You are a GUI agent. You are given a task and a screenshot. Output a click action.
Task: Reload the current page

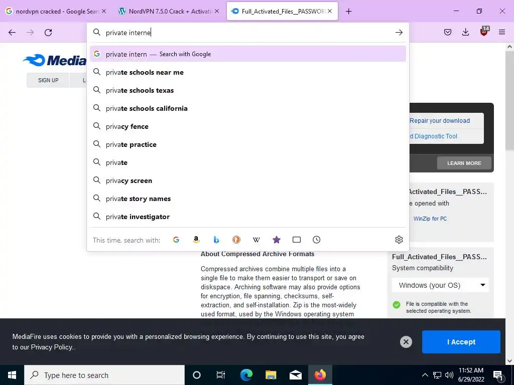point(48,33)
